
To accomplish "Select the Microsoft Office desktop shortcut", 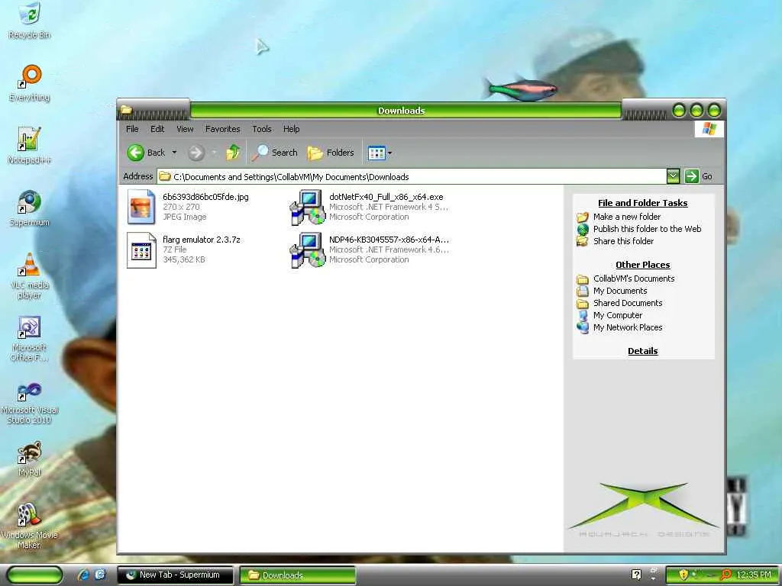I will 30,339.
